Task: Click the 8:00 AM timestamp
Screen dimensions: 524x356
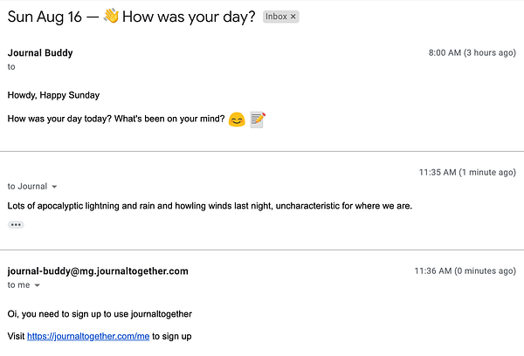Action: pos(472,52)
